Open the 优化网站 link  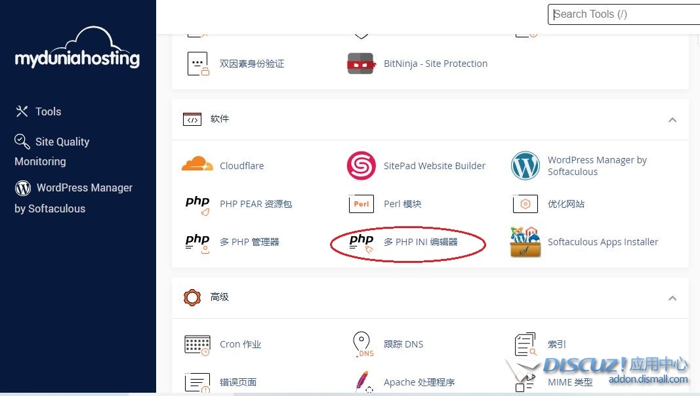click(566, 205)
